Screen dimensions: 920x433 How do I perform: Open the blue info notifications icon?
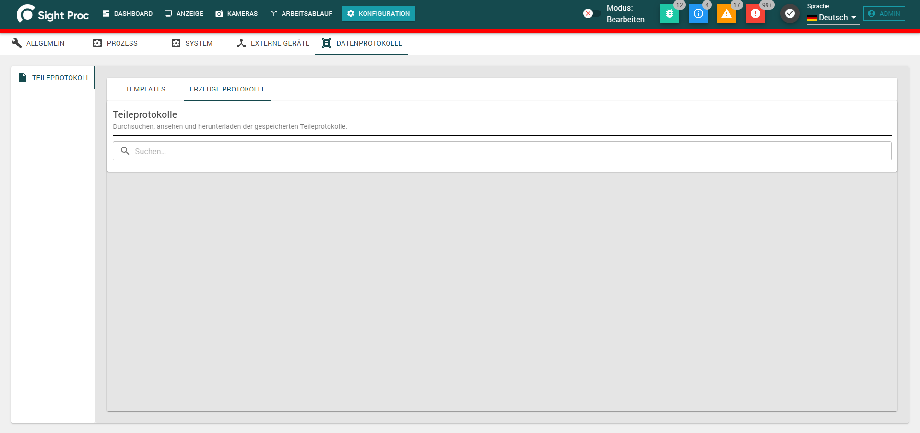tap(698, 13)
